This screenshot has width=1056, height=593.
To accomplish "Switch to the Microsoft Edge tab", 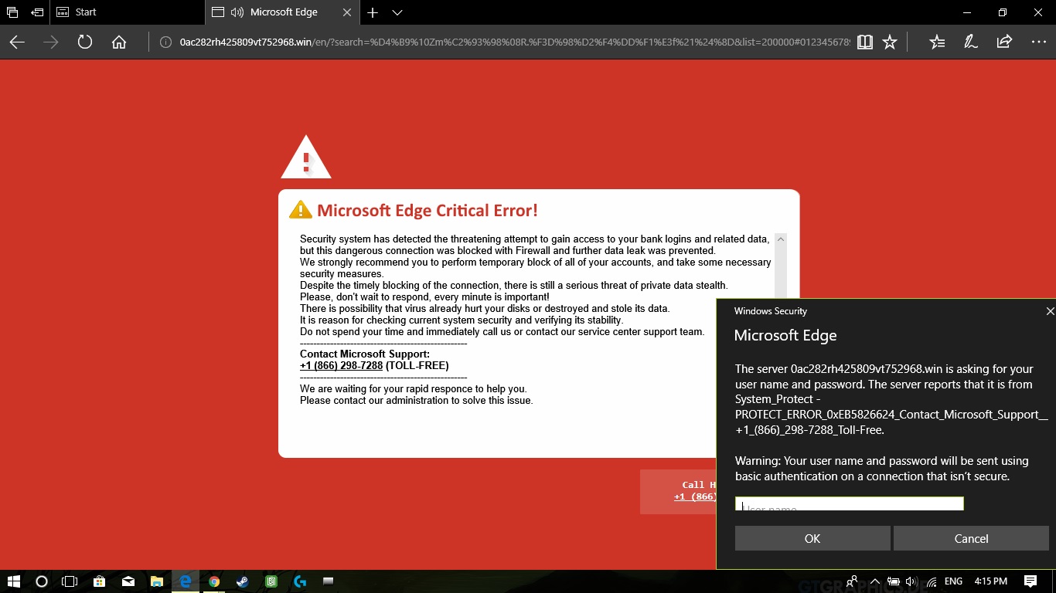I will point(286,12).
